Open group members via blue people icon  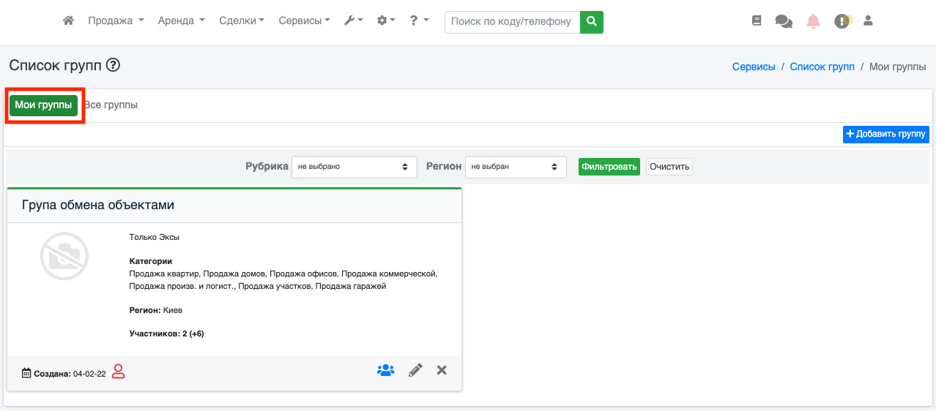386,370
